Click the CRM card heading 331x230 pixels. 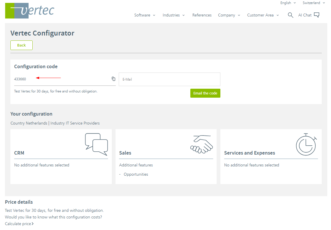point(19,153)
